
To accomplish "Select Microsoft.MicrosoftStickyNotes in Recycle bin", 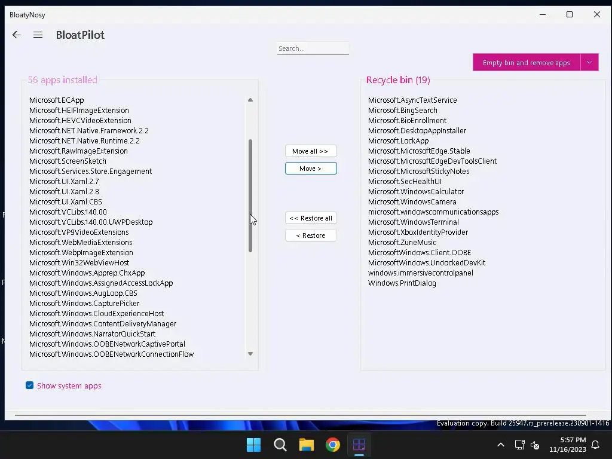I will [x=419, y=171].
